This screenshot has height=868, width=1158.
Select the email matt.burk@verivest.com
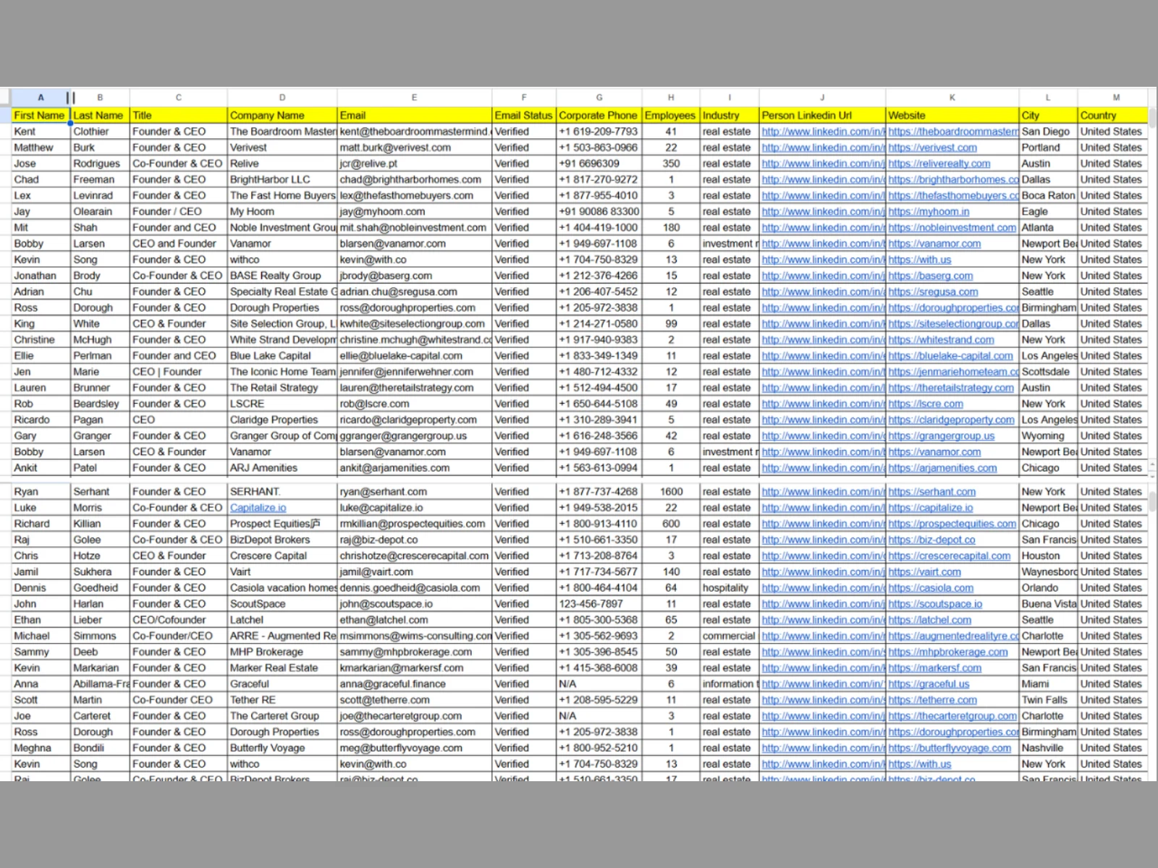395,148
